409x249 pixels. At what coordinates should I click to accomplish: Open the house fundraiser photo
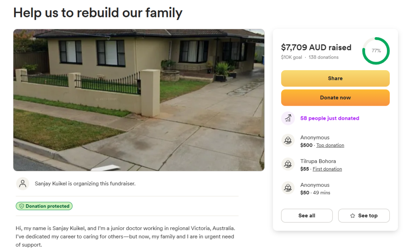click(139, 100)
